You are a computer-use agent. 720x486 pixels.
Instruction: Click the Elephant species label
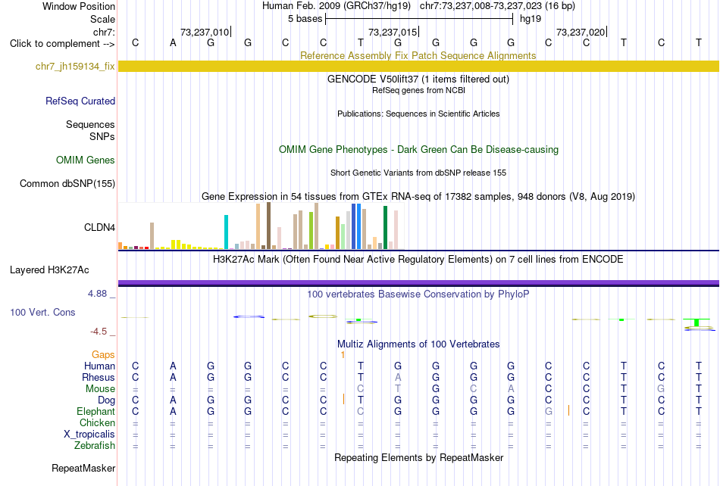(96, 411)
